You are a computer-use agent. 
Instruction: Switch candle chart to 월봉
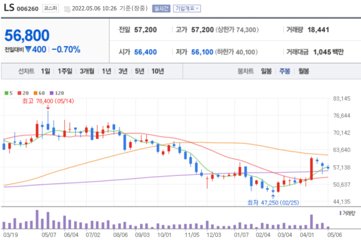click(304, 72)
